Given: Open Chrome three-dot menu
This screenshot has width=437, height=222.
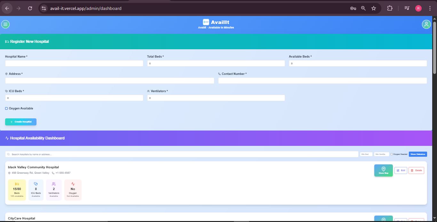Looking at the screenshot, I should (x=430, y=8).
